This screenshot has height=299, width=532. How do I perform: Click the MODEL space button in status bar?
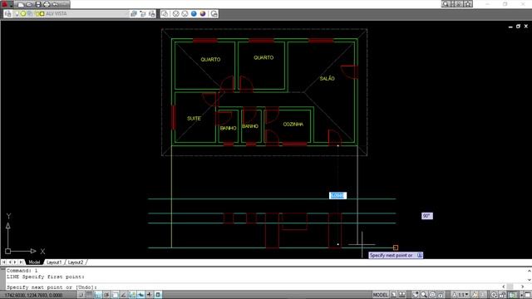[x=380, y=295]
